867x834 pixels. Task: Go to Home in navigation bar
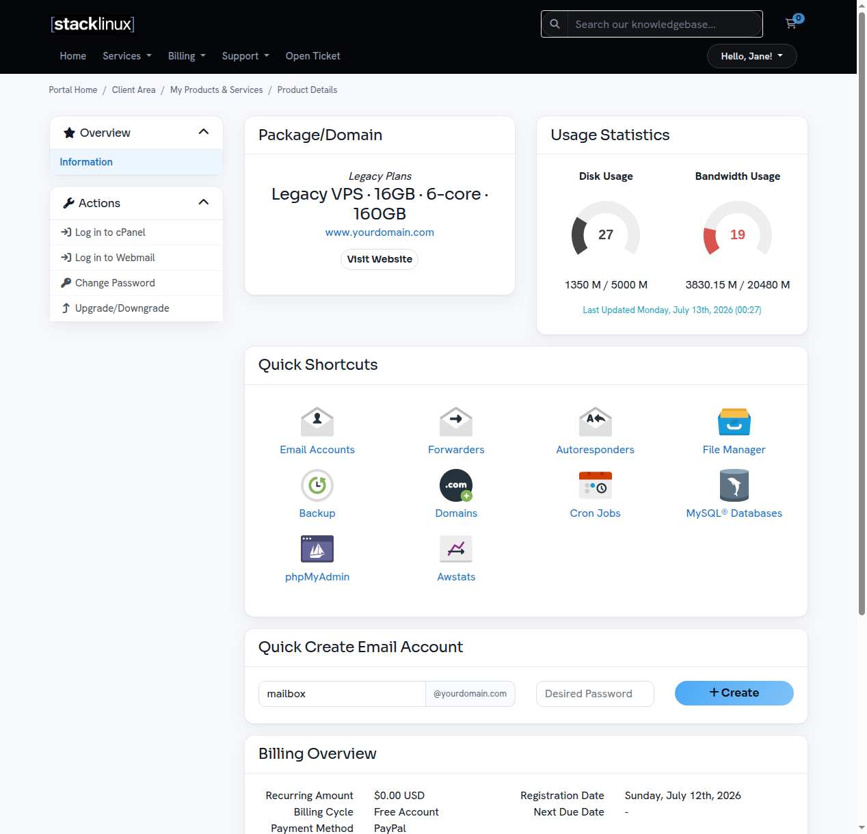[x=72, y=56]
